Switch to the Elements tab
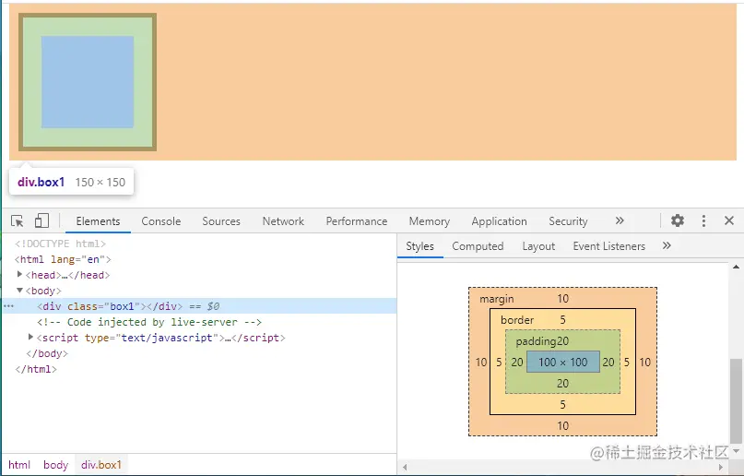The height and width of the screenshot is (476, 744). (x=98, y=221)
